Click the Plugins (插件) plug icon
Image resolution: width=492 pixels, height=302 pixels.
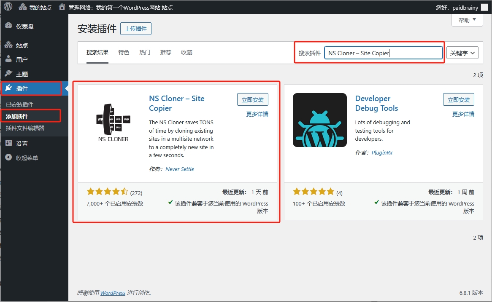tap(8, 88)
